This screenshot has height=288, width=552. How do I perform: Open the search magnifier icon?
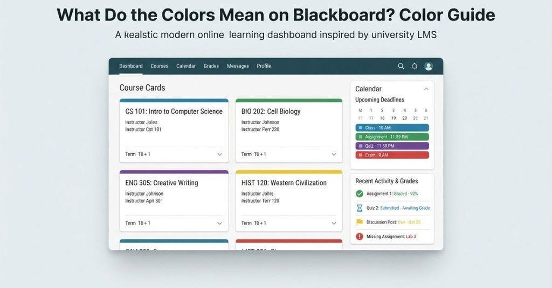(x=401, y=66)
